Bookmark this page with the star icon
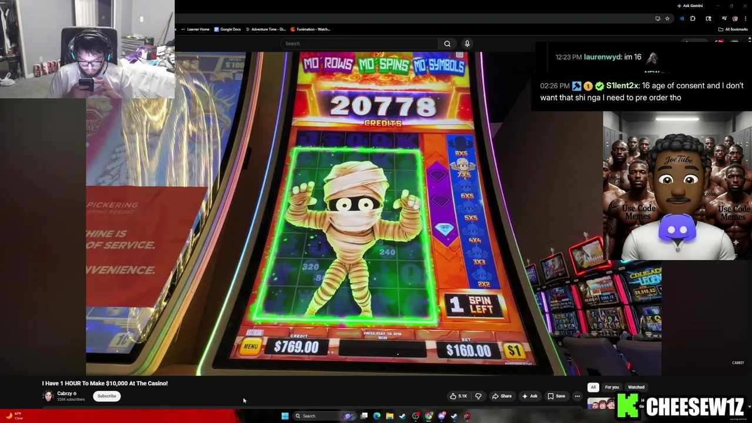This screenshot has width=752, height=423. (x=667, y=18)
